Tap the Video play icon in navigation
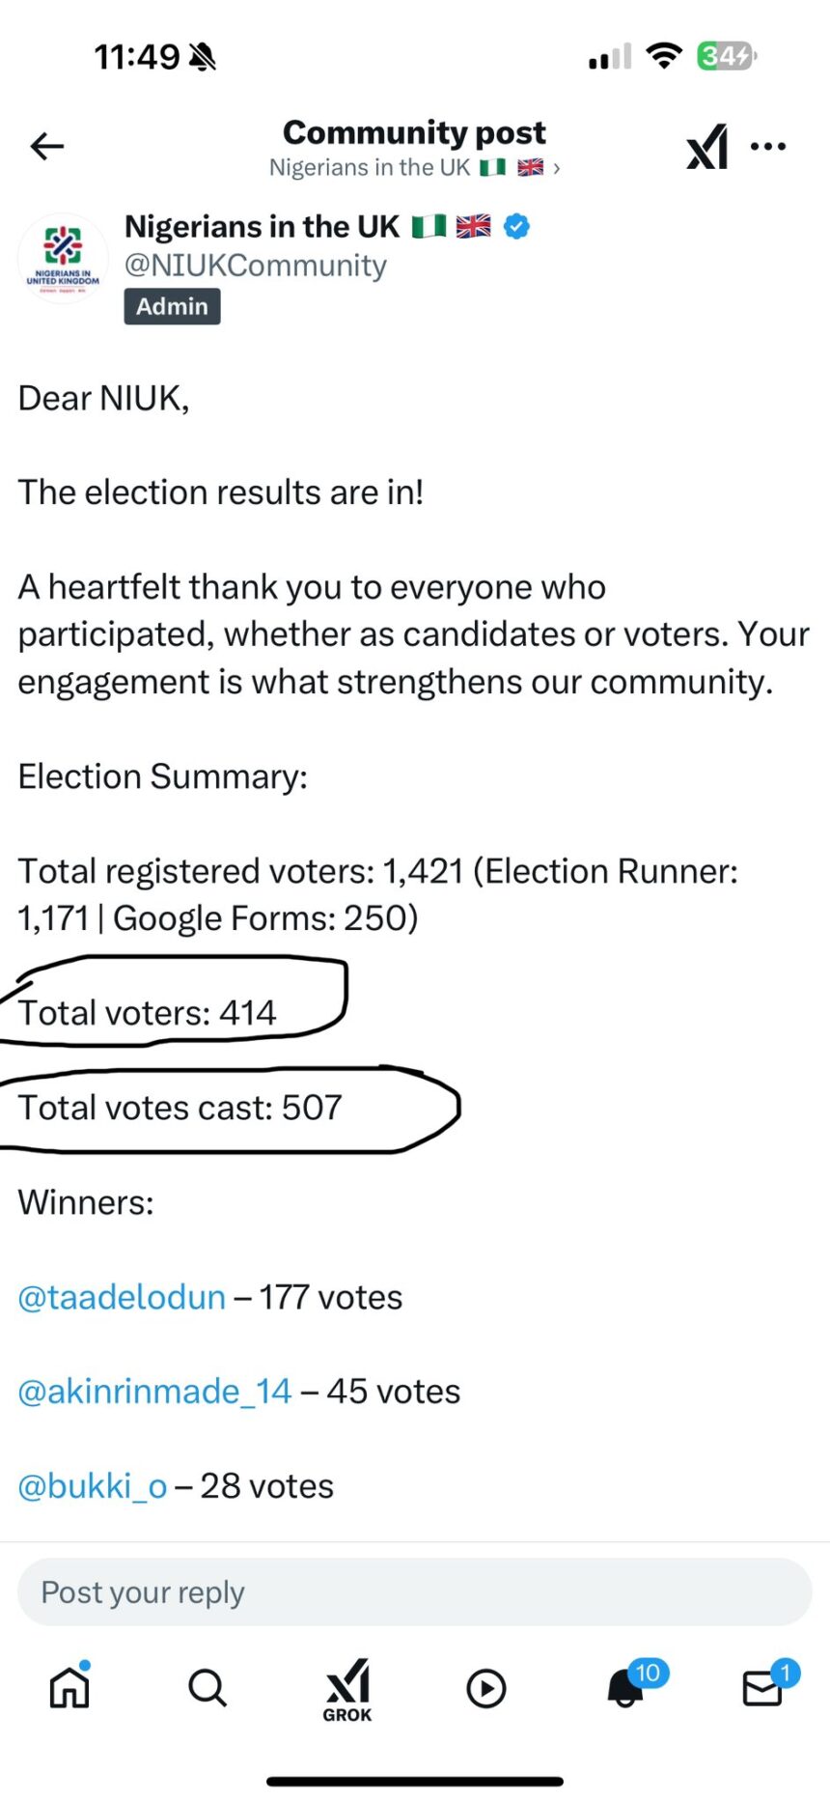 485,1688
